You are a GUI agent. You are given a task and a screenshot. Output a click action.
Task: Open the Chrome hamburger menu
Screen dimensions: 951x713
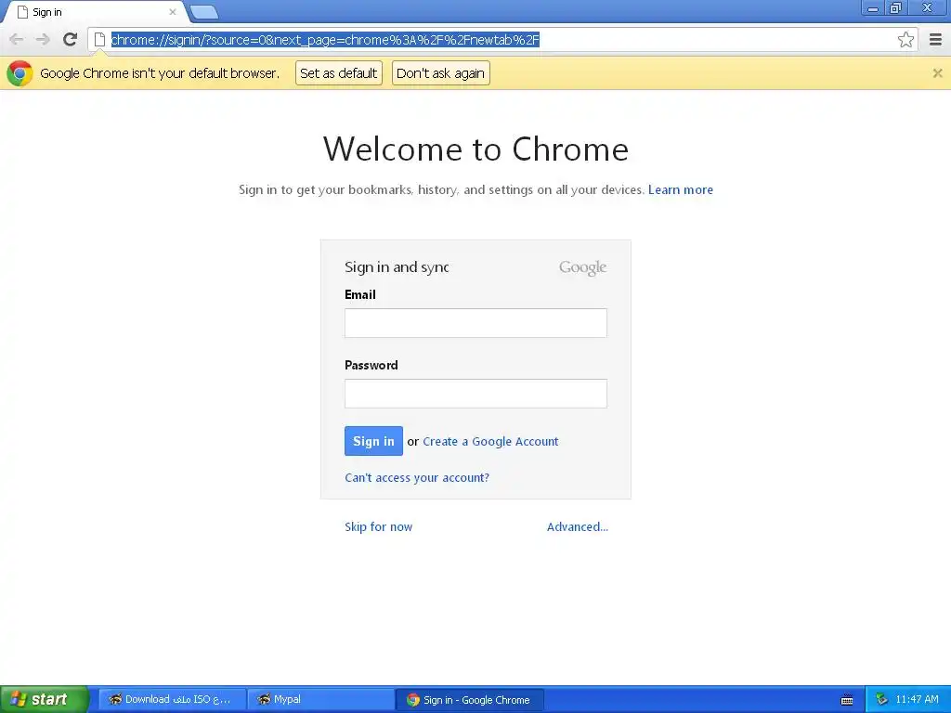pyautogui.click(x=935, y=40)
